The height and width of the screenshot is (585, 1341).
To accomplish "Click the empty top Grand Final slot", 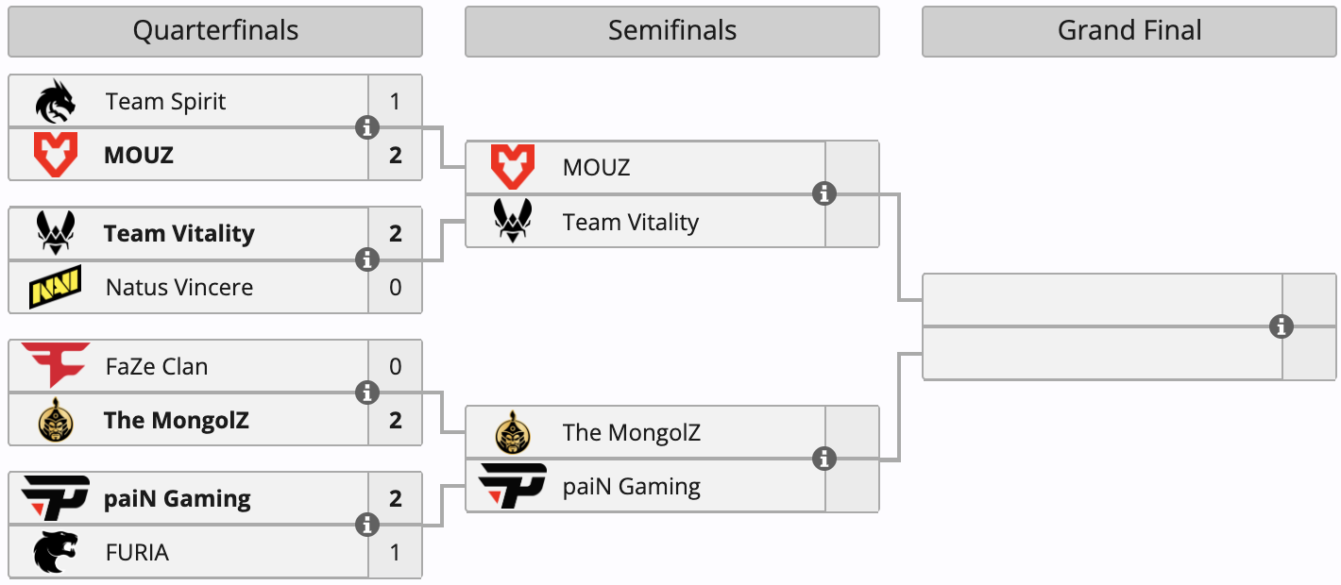I will [x=1101, y=300].
